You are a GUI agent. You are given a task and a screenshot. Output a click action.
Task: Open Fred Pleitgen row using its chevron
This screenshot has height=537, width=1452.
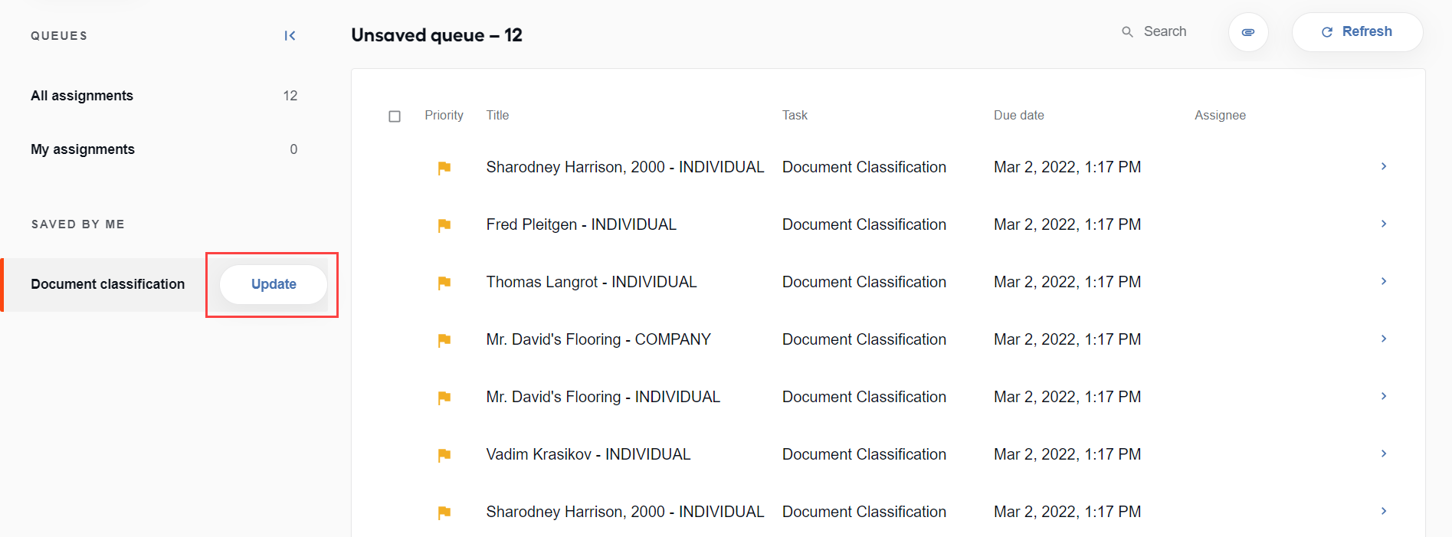(x=1384, y=224)
